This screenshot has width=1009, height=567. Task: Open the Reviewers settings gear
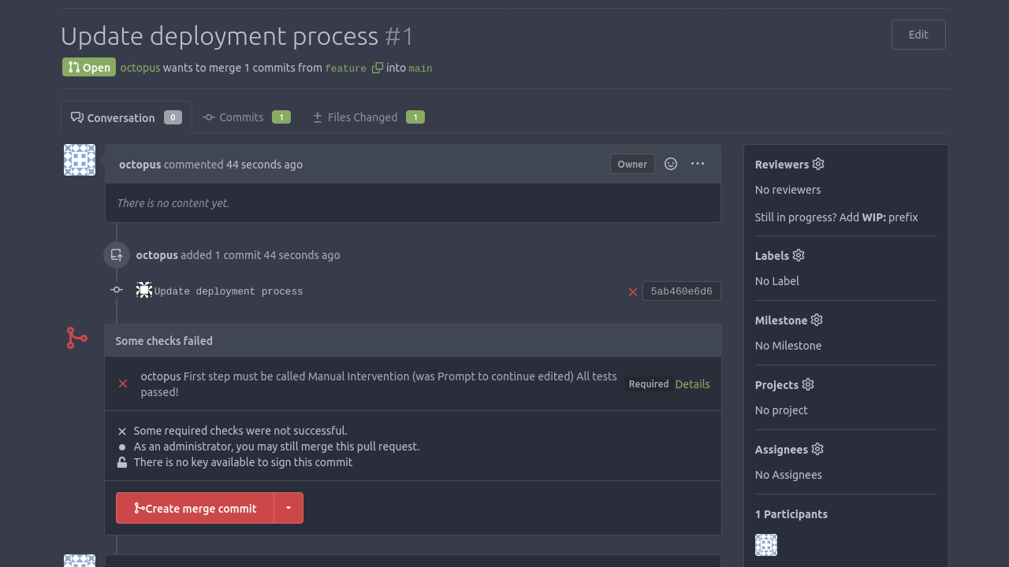click(817, 164)
